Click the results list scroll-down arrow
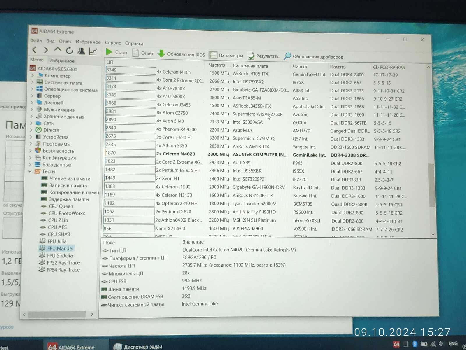This screenshot has width=466, height=350. click(x=433, y=234)
